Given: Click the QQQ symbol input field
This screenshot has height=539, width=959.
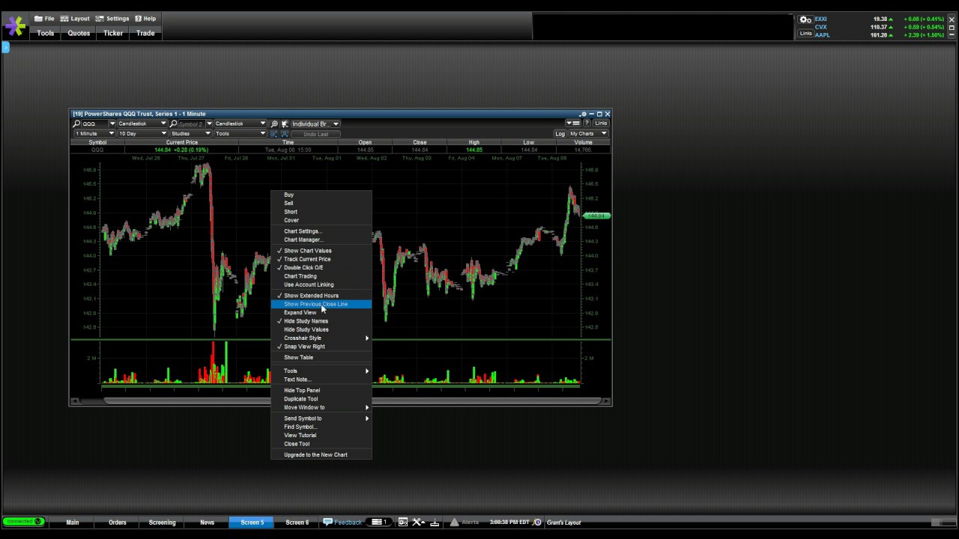Looking at the screenshot, I should coord(94,124).
